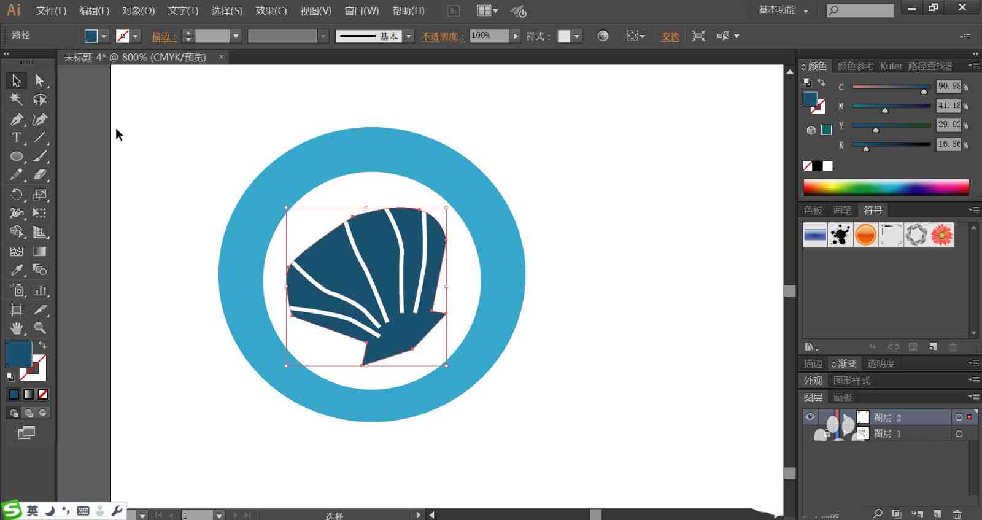Set paint mode to None
982x520 pixels.
pyautogui.click(x=43, y=394)
